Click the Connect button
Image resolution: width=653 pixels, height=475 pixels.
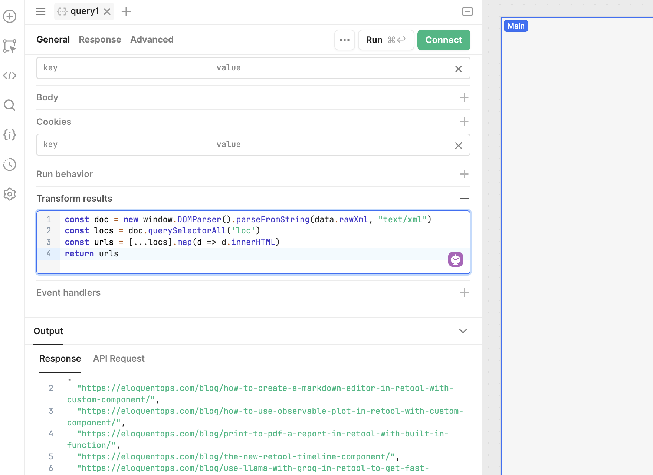tap(444, 40)
